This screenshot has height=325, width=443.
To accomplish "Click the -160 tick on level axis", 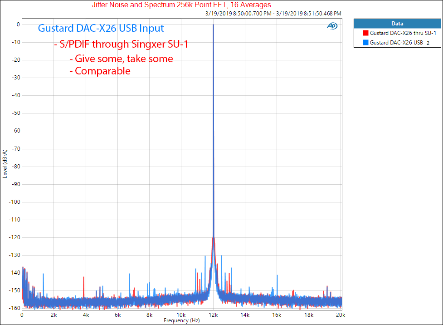I will tap(15, 308).
